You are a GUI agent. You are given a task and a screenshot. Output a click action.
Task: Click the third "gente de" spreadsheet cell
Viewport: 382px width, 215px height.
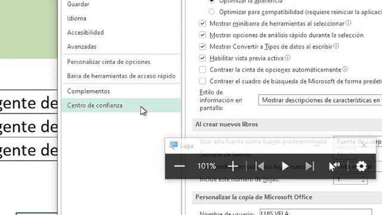(x=29, y=149)
